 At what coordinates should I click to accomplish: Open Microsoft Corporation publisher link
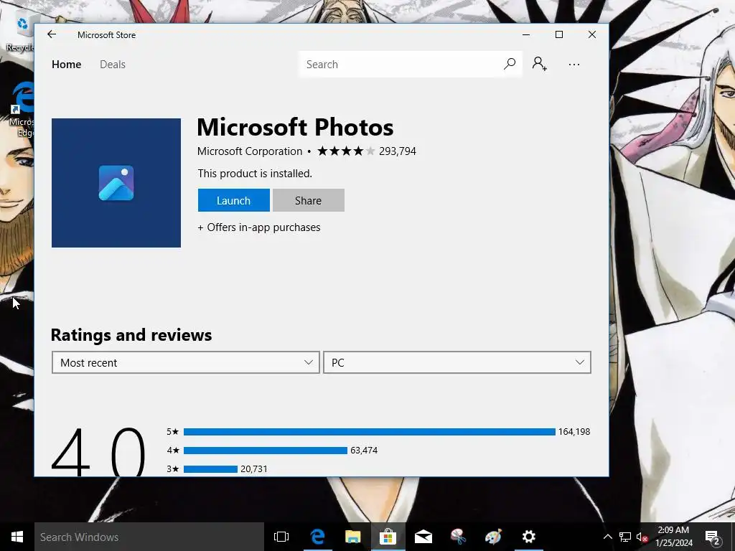coord(249,151)
